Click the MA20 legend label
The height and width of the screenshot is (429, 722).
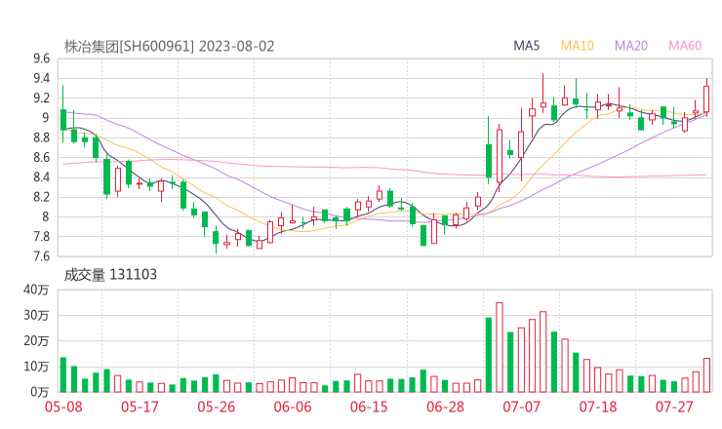coord(631,46)
